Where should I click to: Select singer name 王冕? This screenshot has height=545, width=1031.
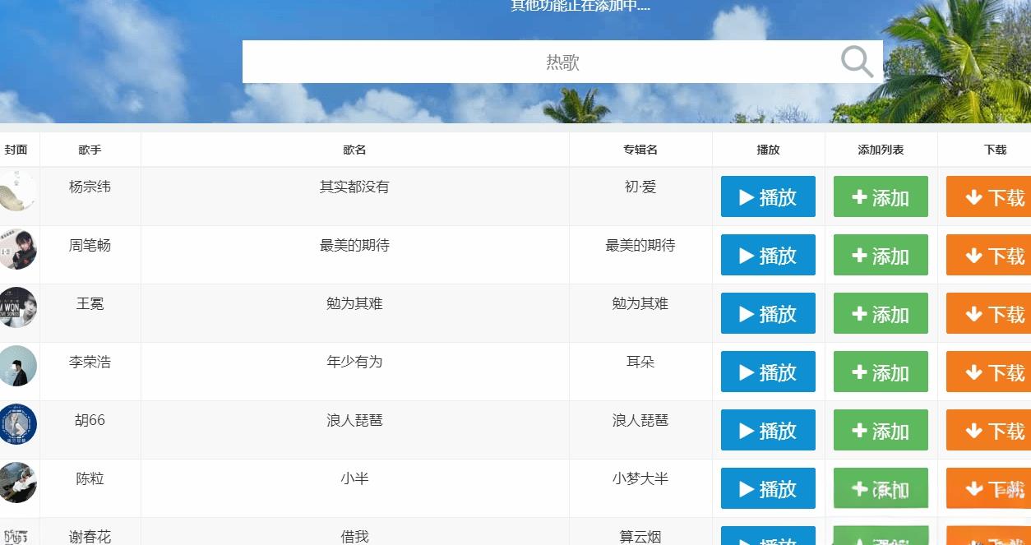pos(90,303)
